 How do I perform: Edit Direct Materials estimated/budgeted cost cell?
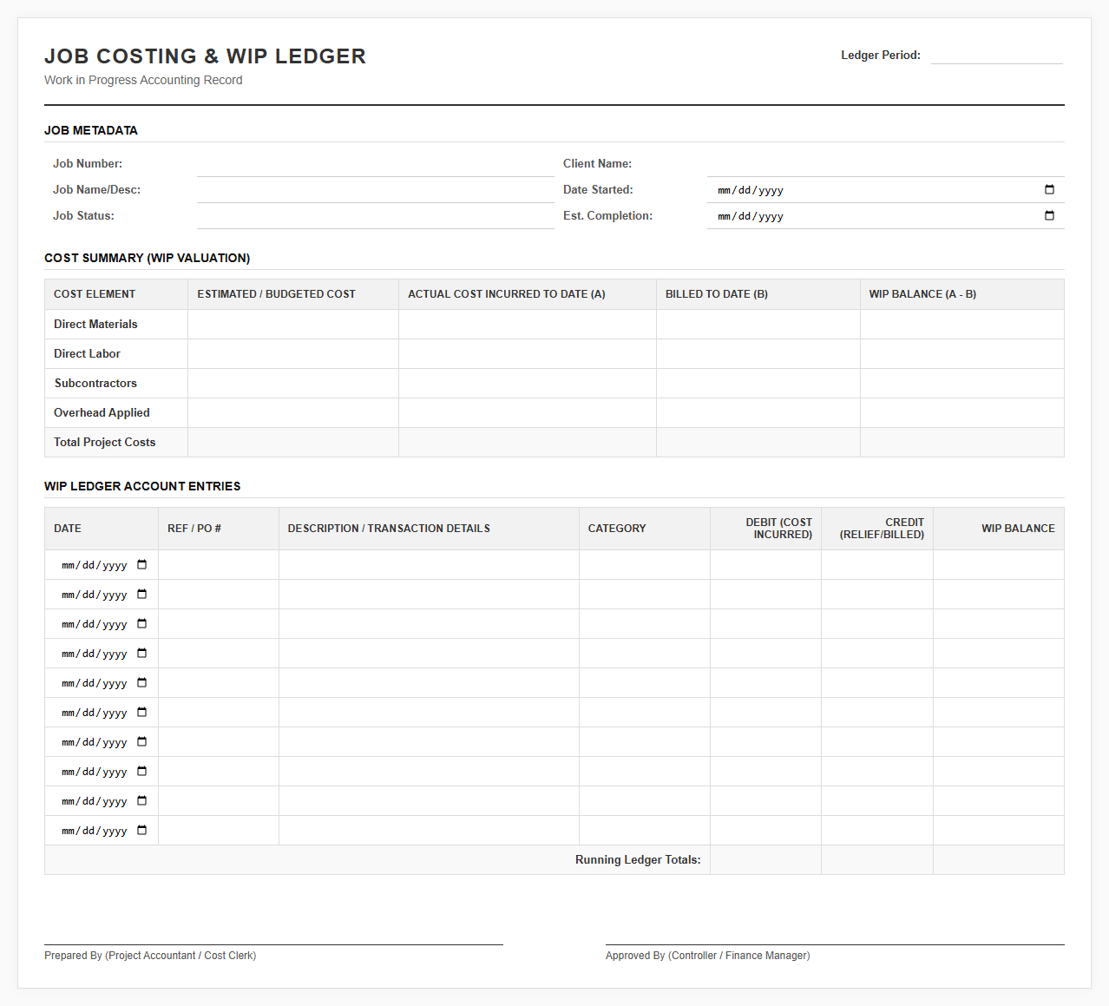click(x=293, y=325)
